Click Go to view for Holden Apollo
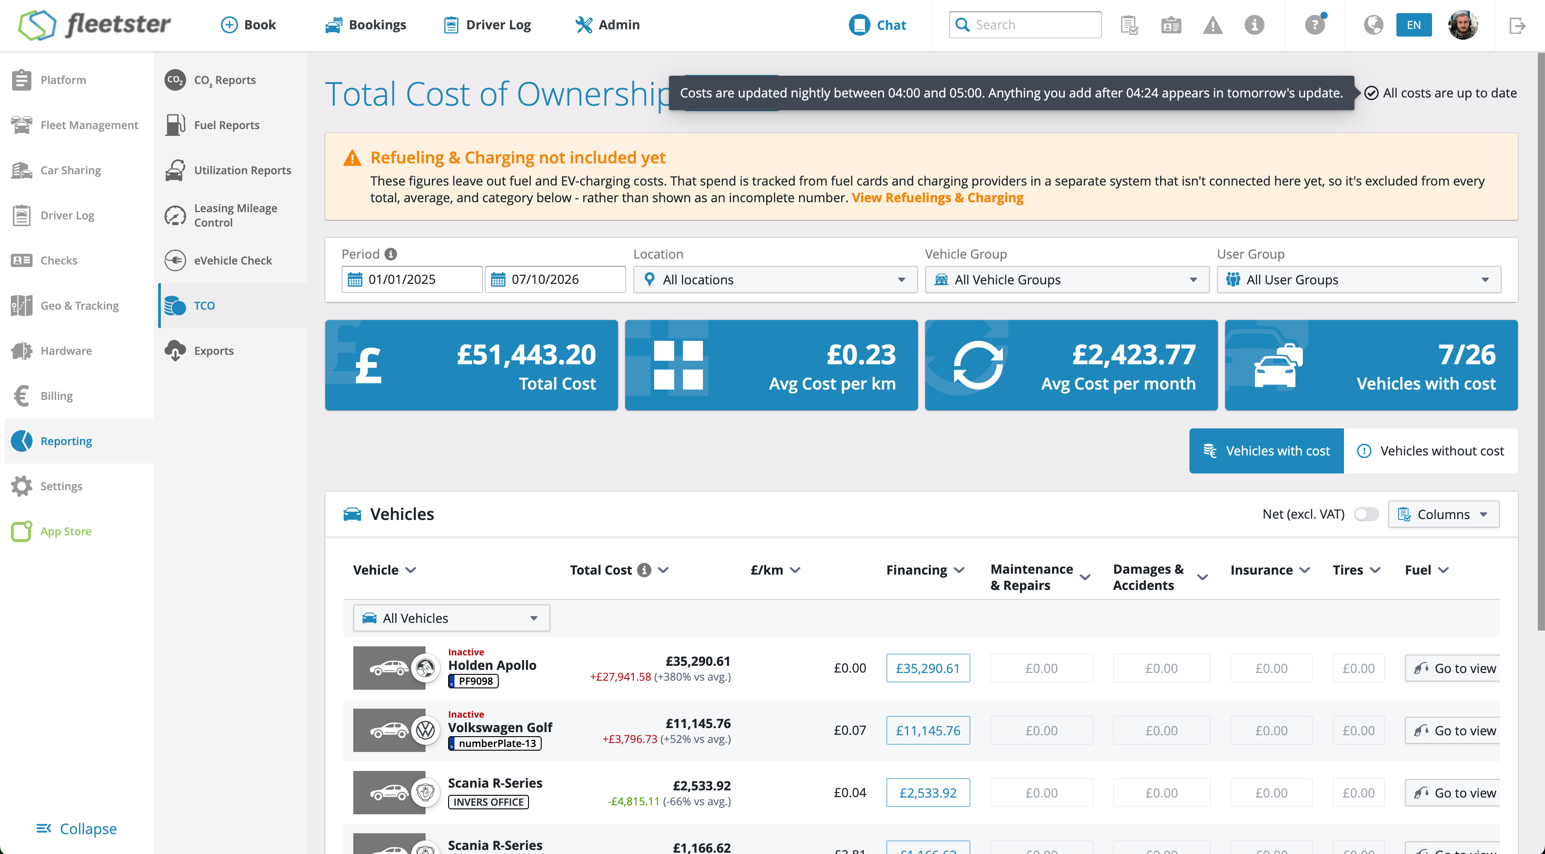The height and width of the screenshot is (854, 1545). click(x=1452, y=668)
